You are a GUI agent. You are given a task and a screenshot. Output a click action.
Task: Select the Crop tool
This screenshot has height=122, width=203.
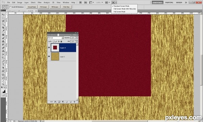[3, 28]
